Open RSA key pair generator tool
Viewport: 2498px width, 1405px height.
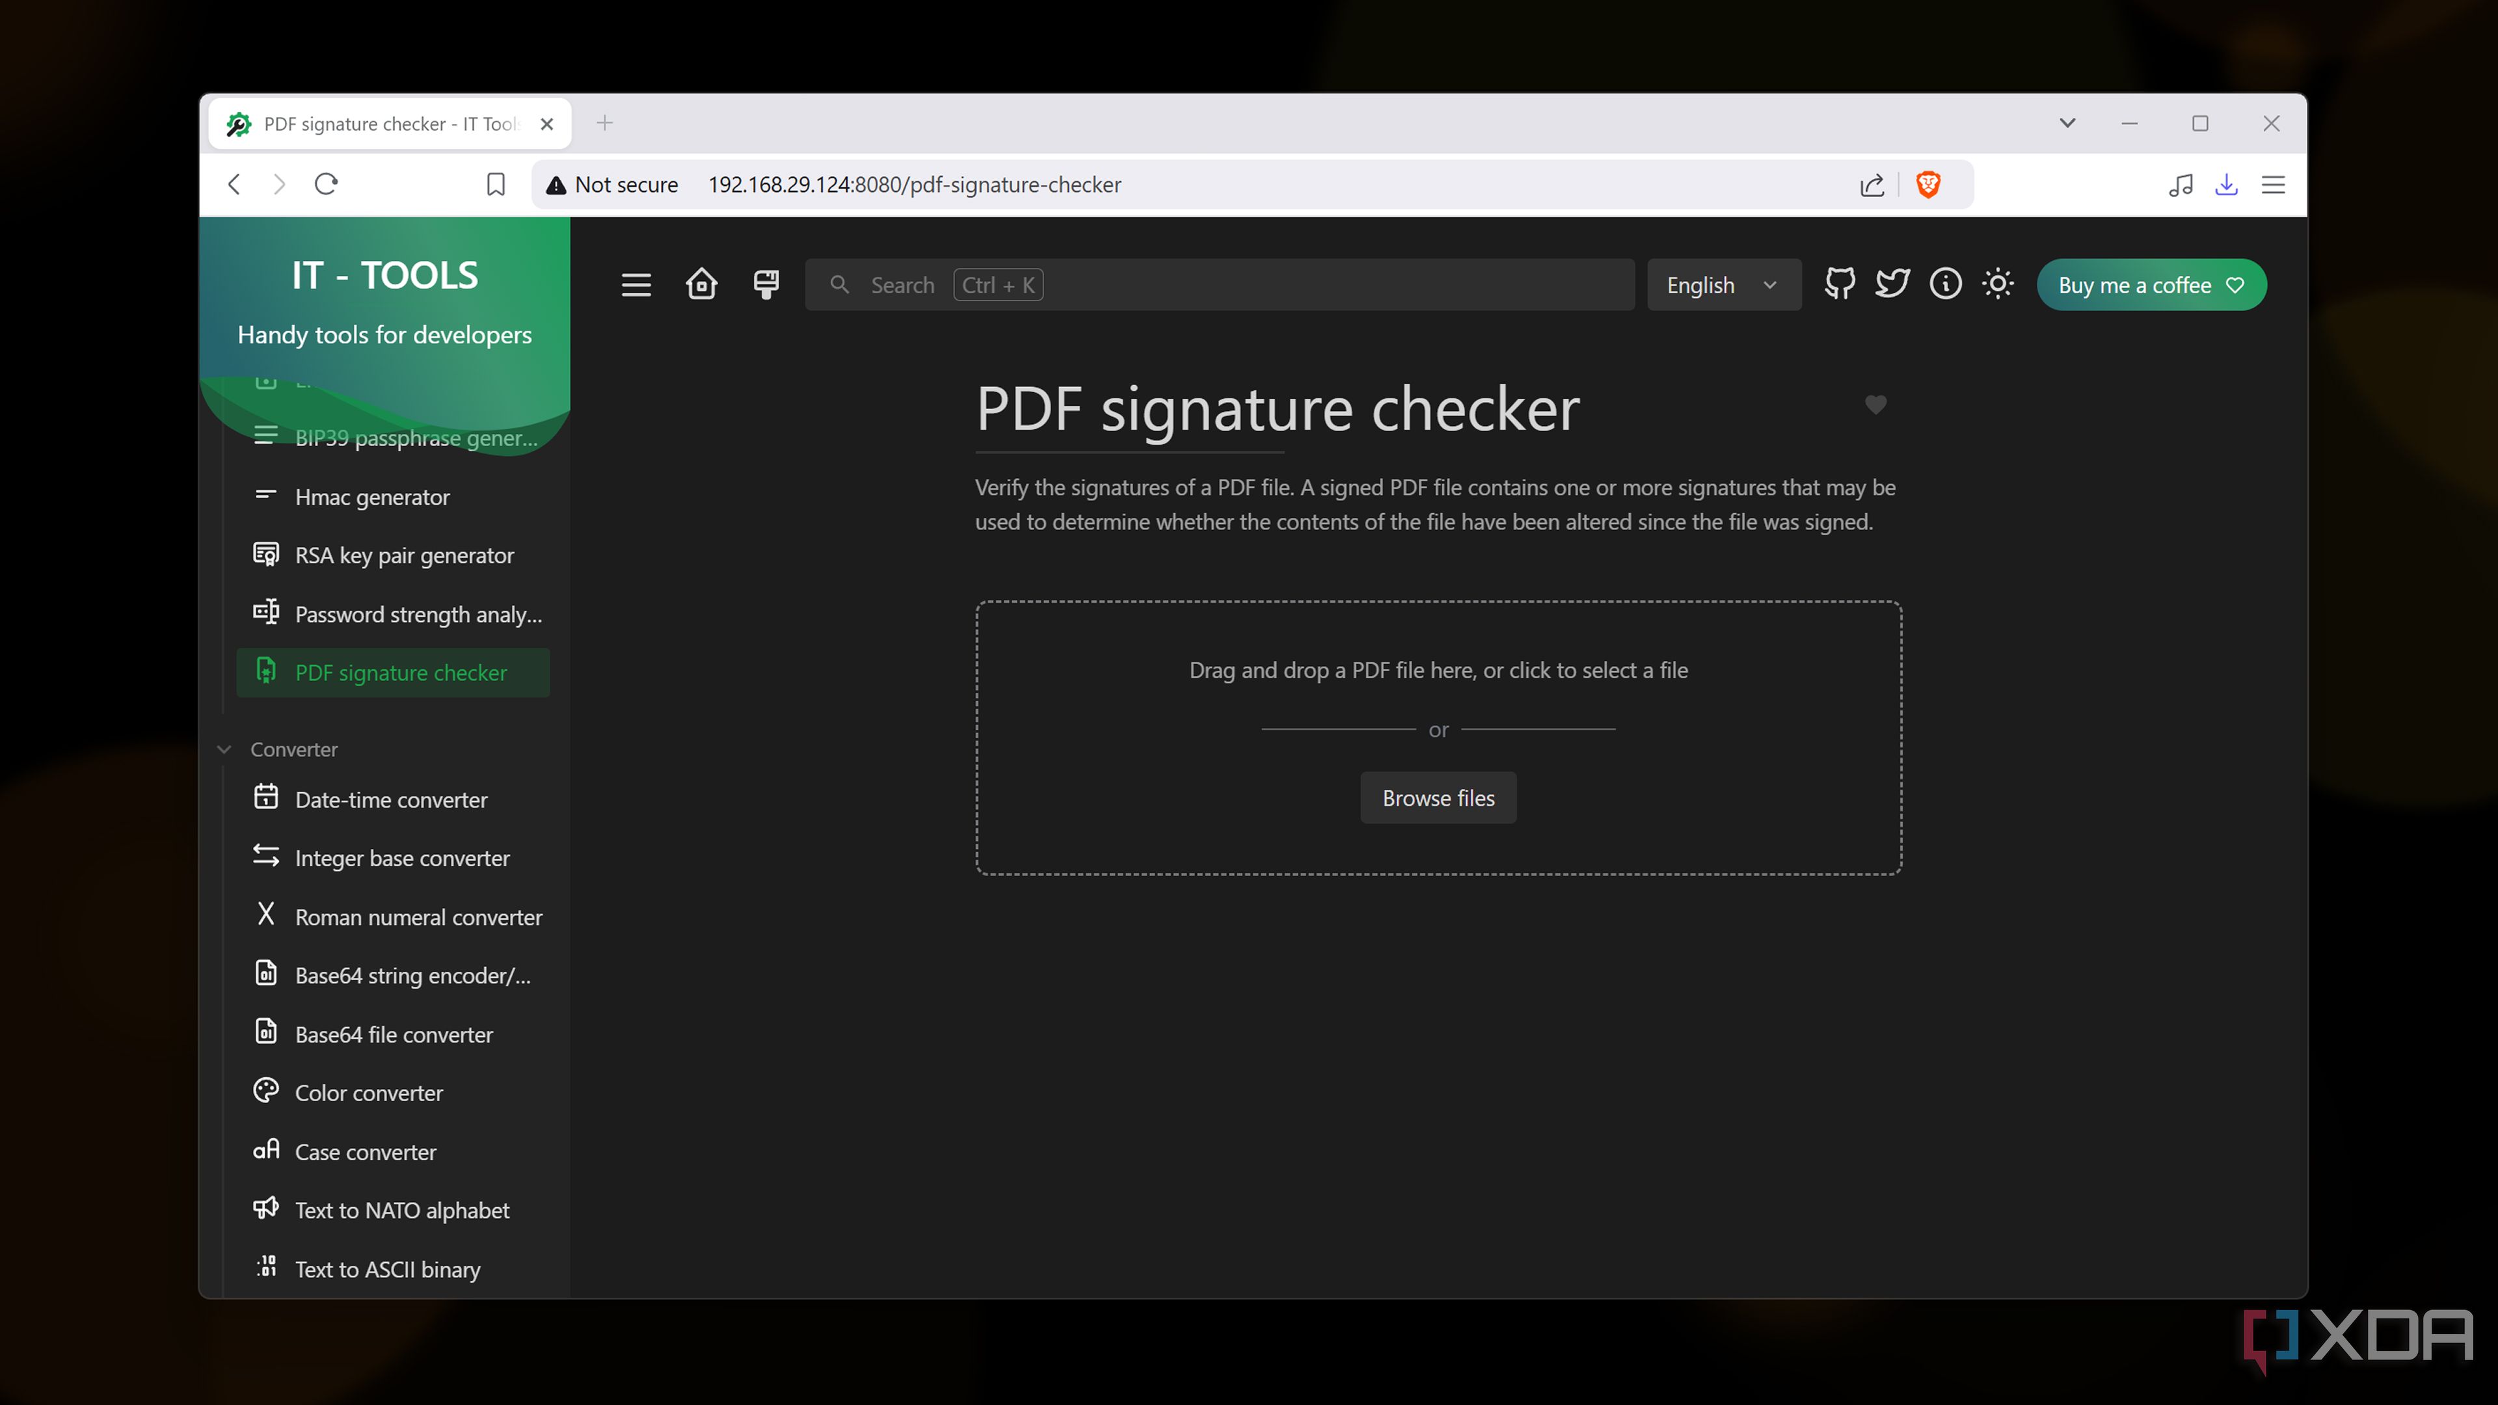point(393,555)
